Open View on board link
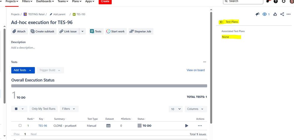Screen dimensions: 294x140 (x=196, y=70)
